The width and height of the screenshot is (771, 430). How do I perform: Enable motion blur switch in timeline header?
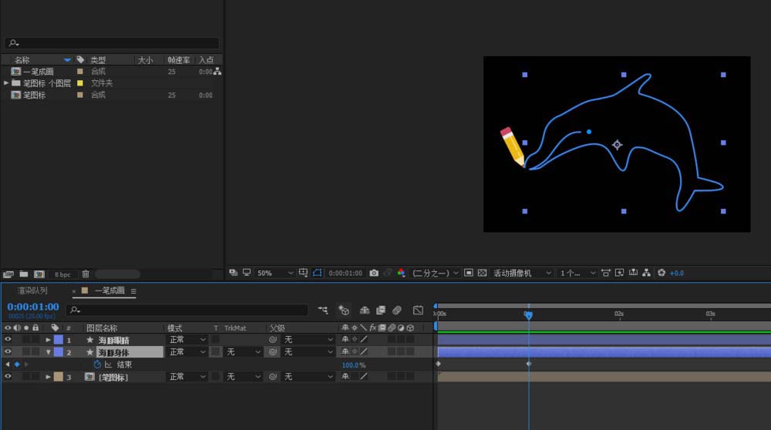(x=396, y=311)
